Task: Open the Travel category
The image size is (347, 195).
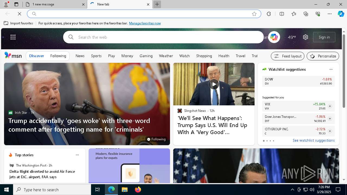Action: 240,56
